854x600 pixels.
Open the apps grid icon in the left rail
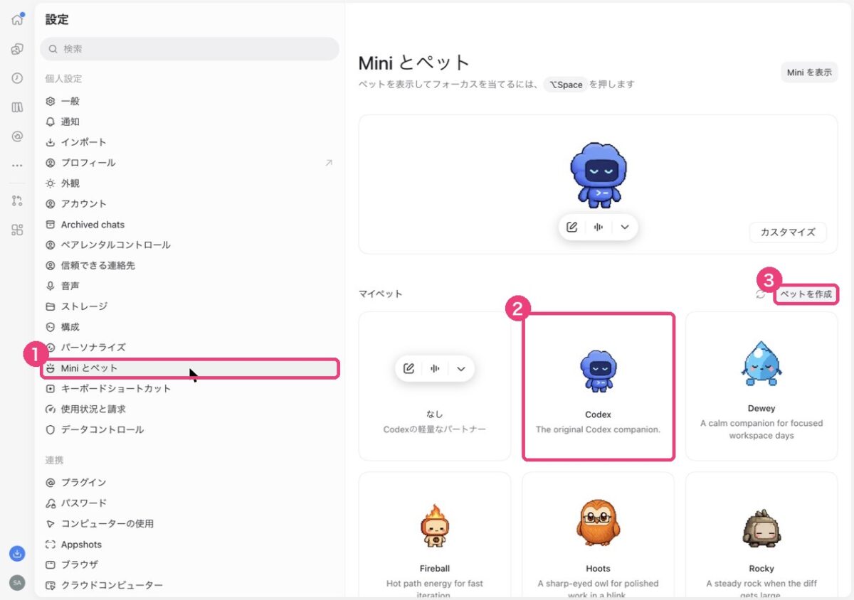point(17,230)
